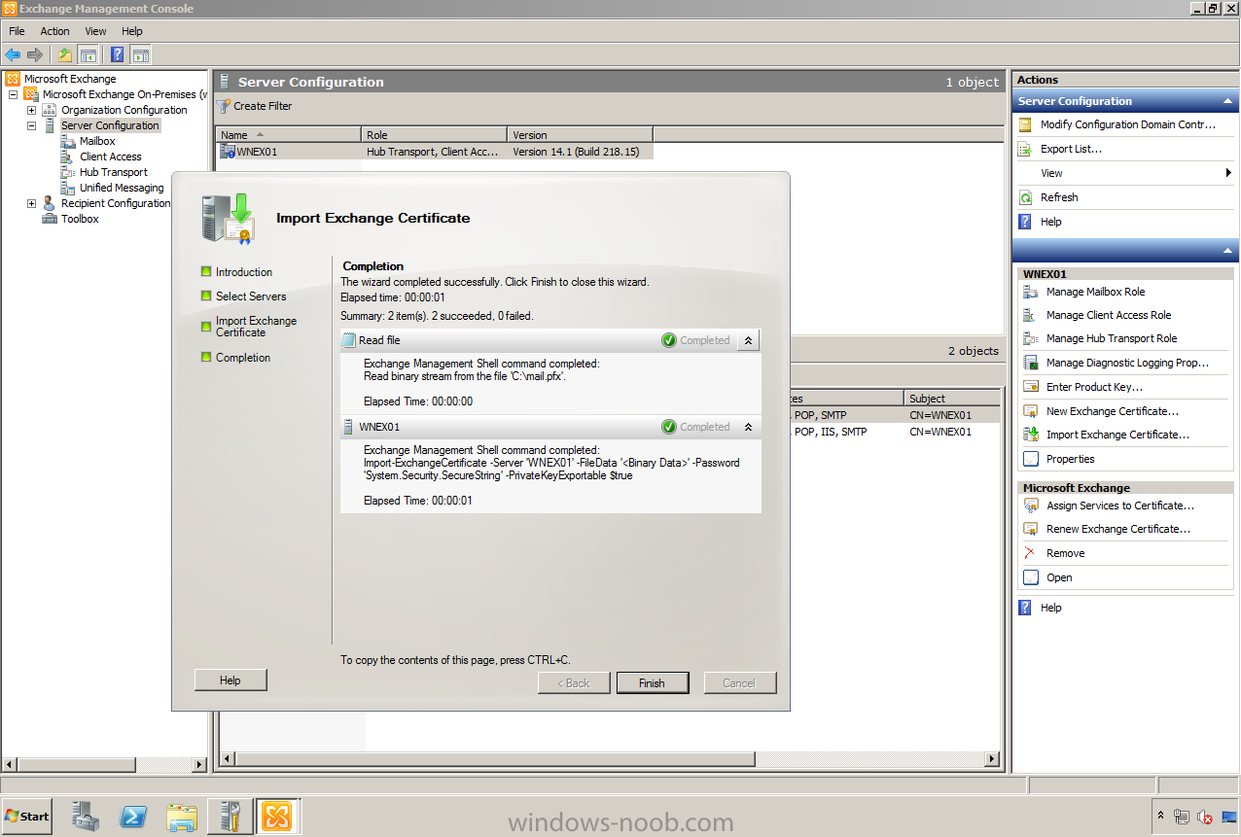
Task: Select Server Configuration in the console tree
Action: 110,125
